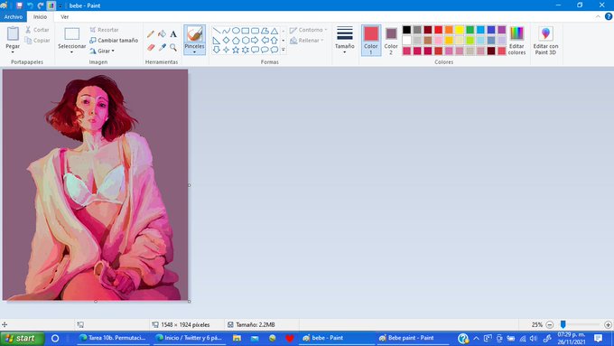
Task: Choose the curve shape
Action: 226,31
